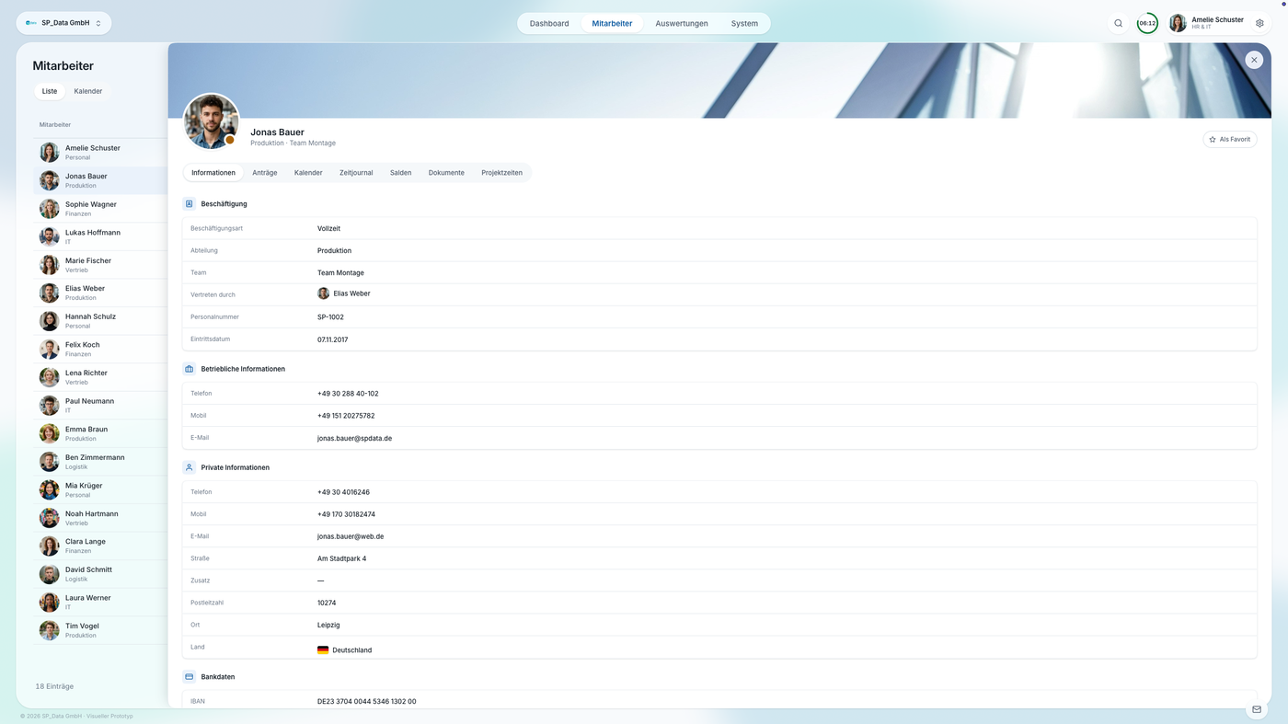Click the Mitarbeiter column header
The image size is (1288, 724).
tap(55, 124)
